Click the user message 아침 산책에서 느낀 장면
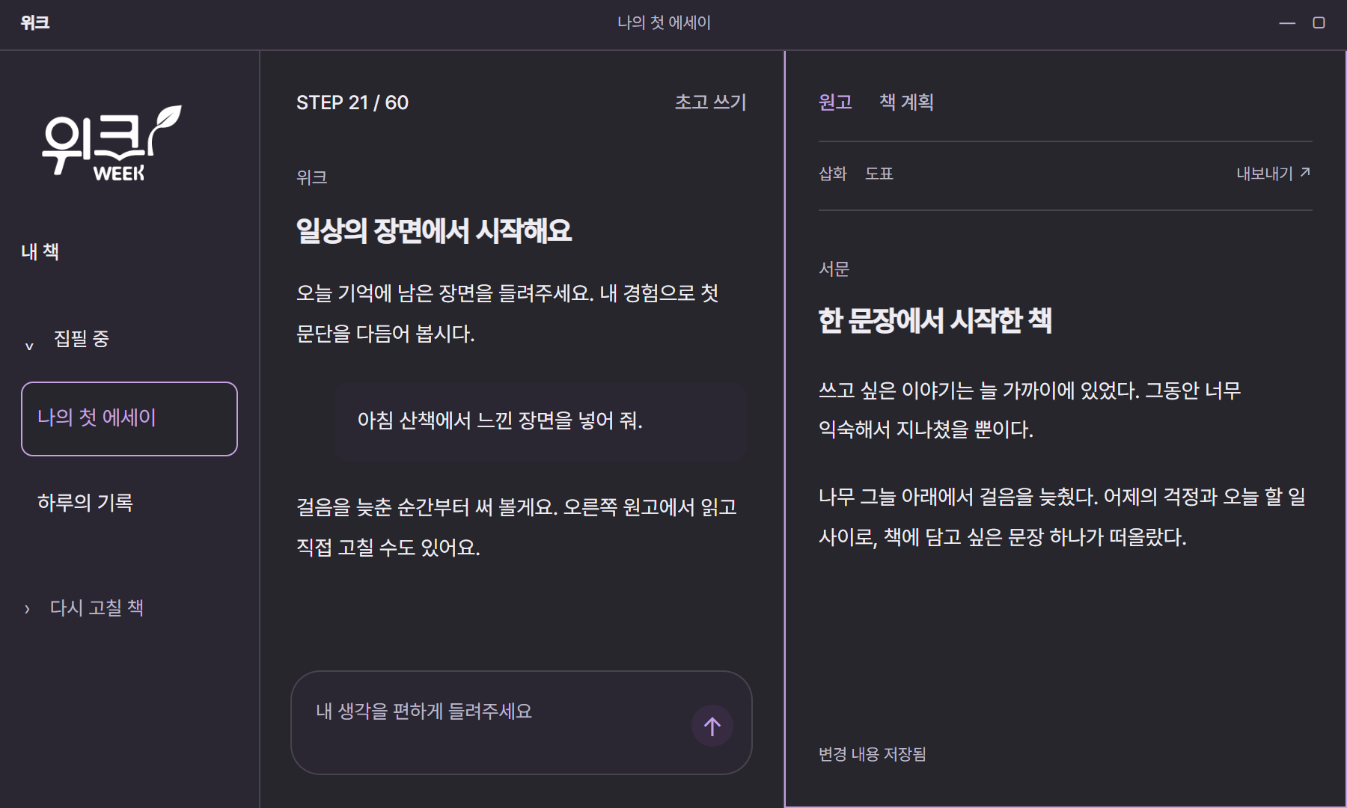This screenshot has height=808, width=1347. pos(540,420)
